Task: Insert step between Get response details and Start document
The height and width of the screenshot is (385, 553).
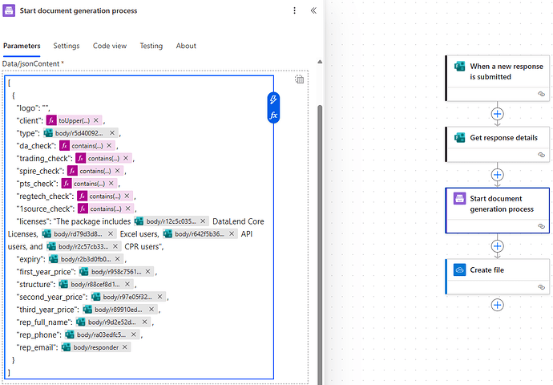Action: click(x=497, y=175)
